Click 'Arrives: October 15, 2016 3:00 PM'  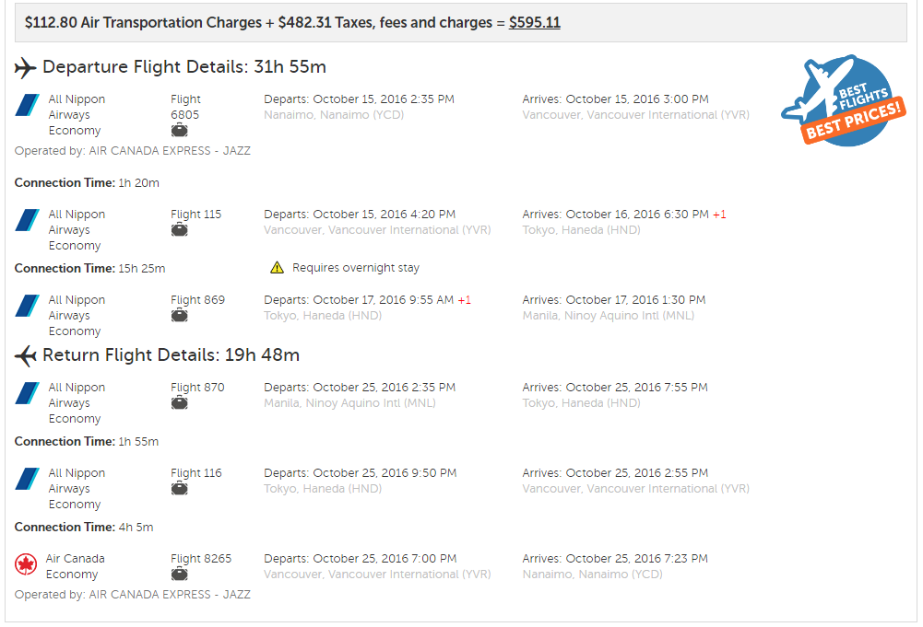pos(615,99)
